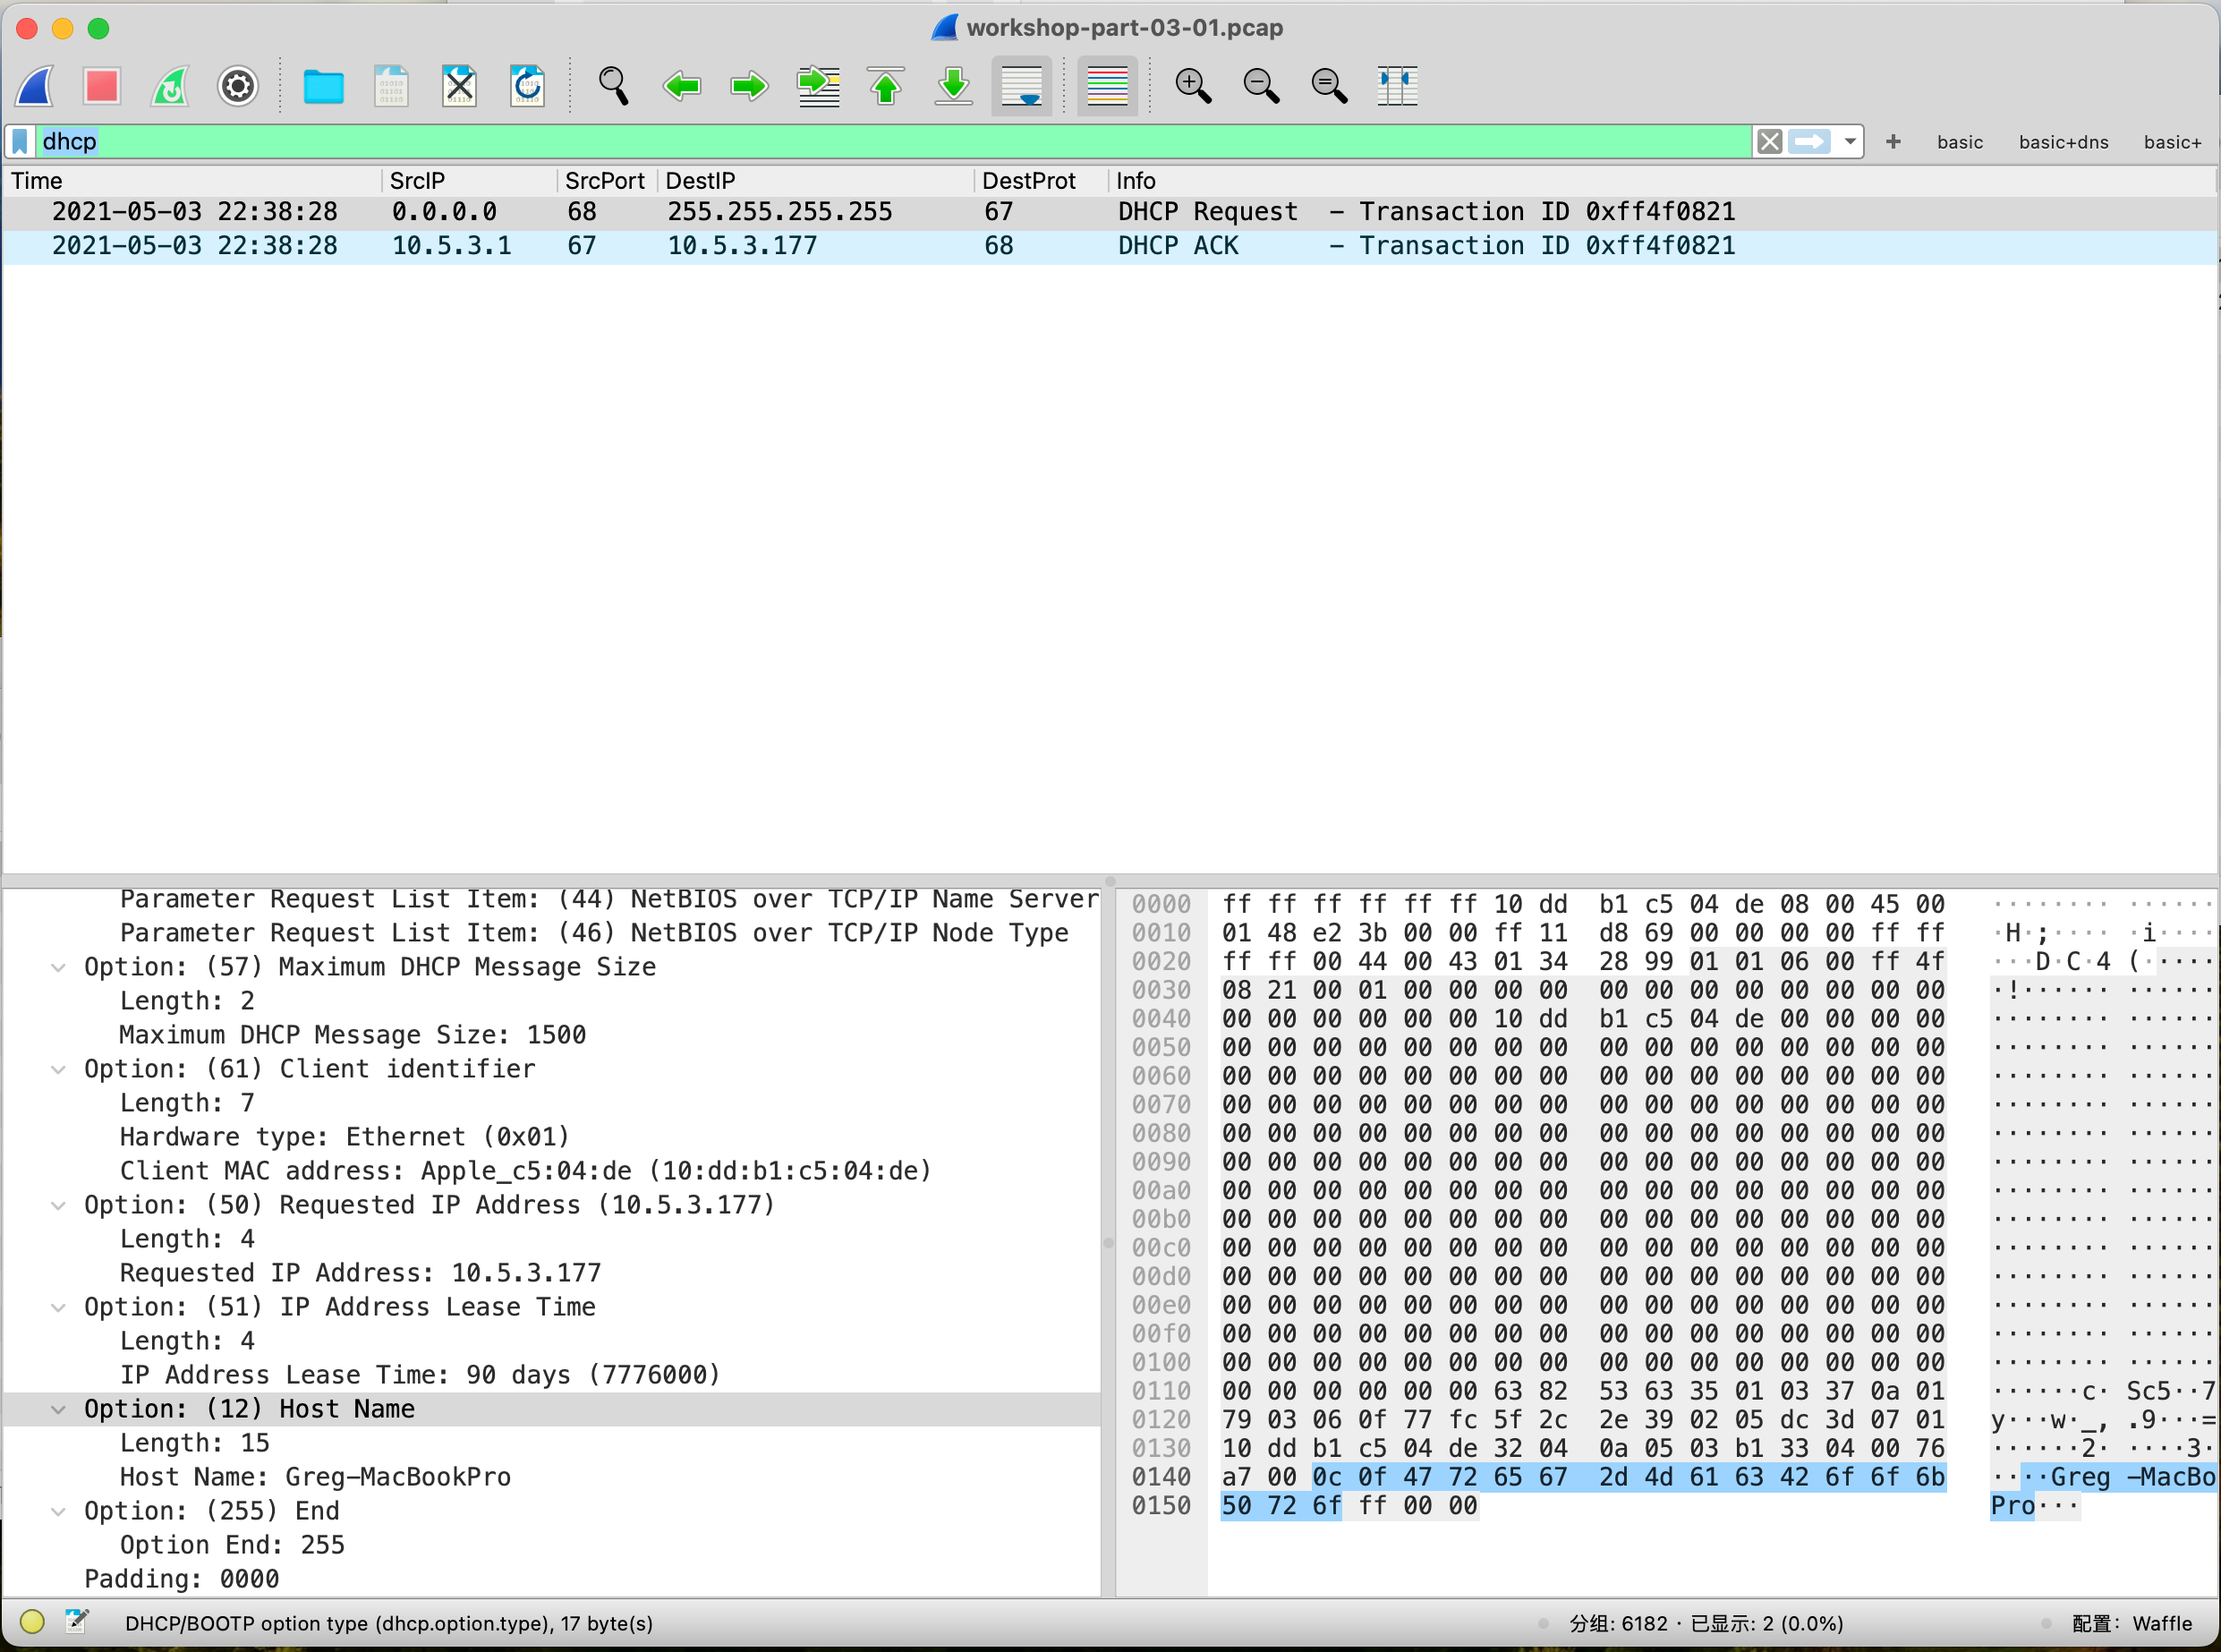Toggle packet list colorization
The width and height of the screenshot is (2221, 1652).
(1106, 86)
